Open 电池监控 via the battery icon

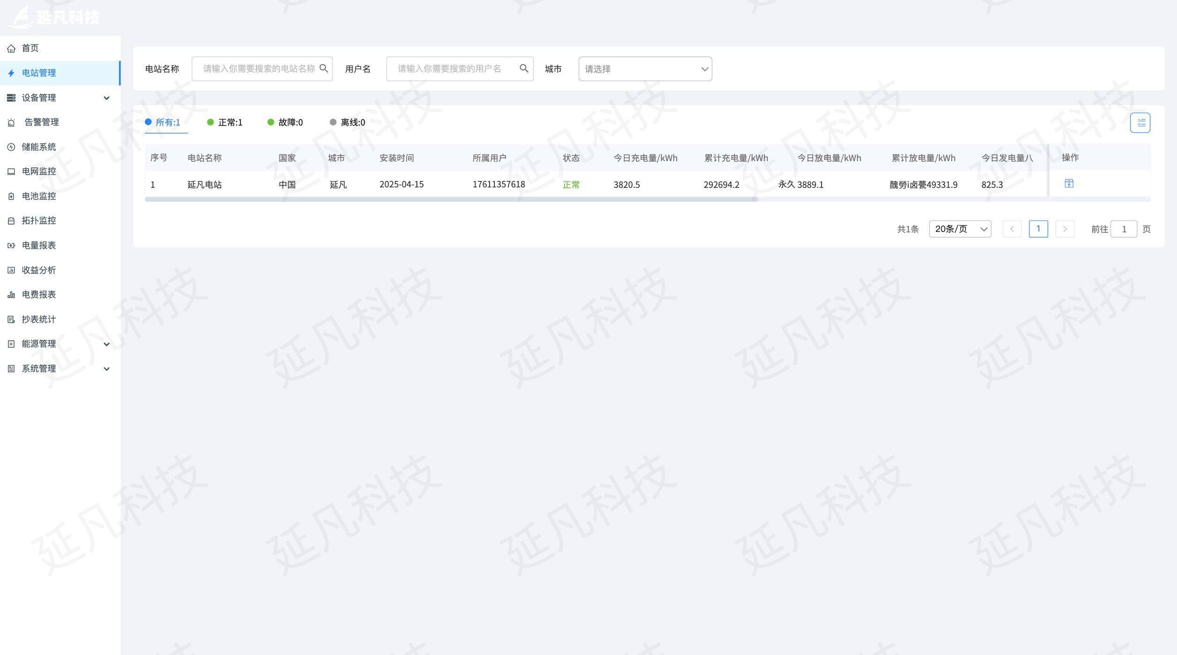point(11,196)
